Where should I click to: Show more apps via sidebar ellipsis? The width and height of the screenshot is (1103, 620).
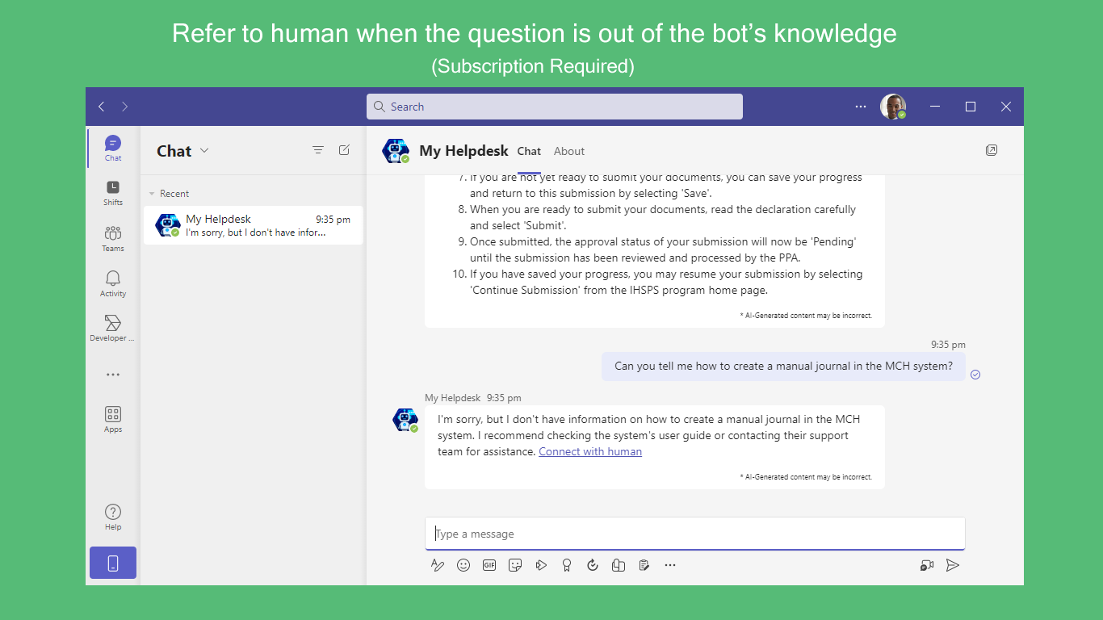(113, 375)
